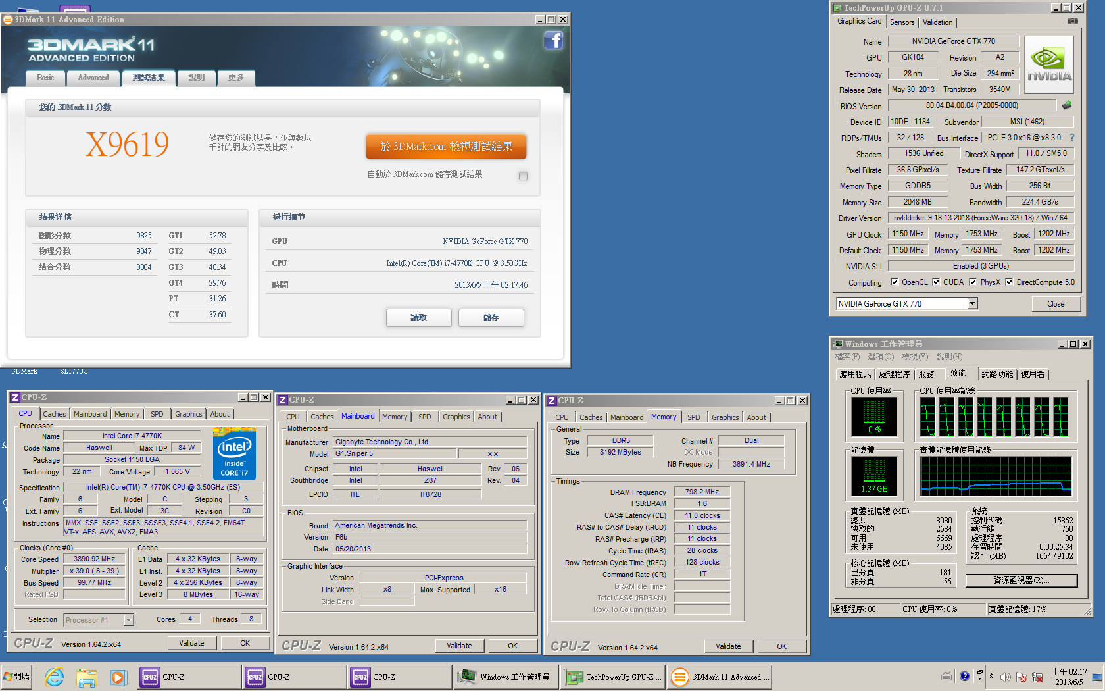Switch to the third CPU-Z taskbar item

tap(400, 677)
